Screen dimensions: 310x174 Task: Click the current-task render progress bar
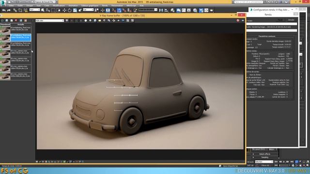coord(271,30)
